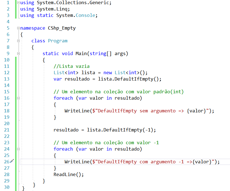The width and height of the screenshot is (230, 191).
Task: Click comment ending with padrão(int)
Action: (119, 92)
